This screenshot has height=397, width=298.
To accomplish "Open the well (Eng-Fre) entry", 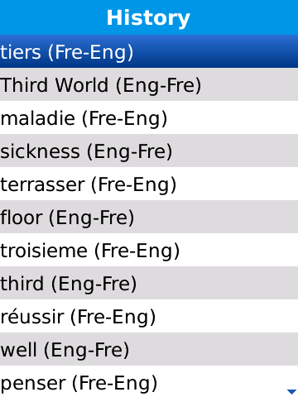I will pos(149,349).
